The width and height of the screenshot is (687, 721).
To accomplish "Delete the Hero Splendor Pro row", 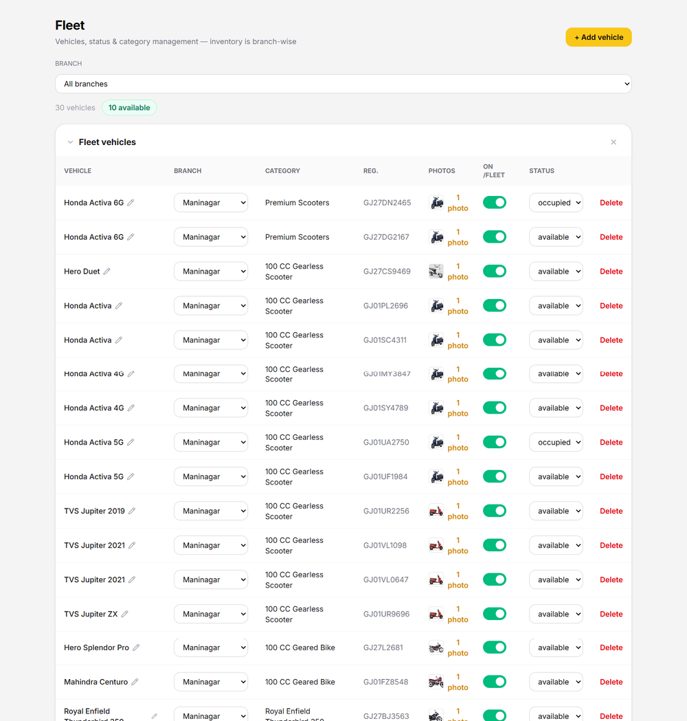I will 611,647.
